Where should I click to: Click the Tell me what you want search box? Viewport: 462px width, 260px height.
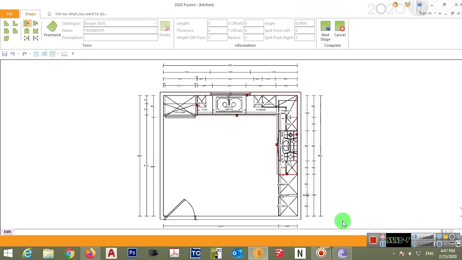click(x=81, y=14)
